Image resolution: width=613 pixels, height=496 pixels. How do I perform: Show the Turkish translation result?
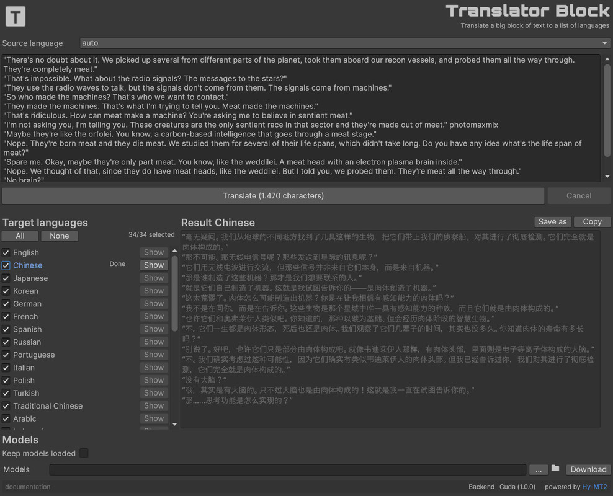point(154,393)
